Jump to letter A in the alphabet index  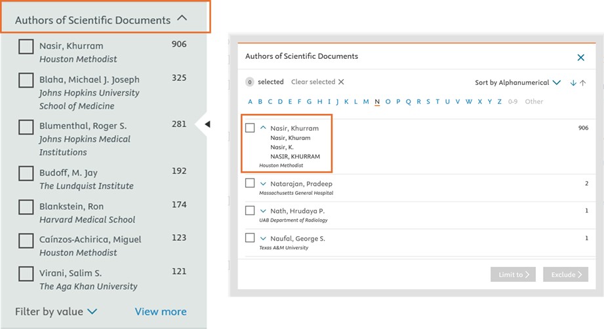click(251, 101)
